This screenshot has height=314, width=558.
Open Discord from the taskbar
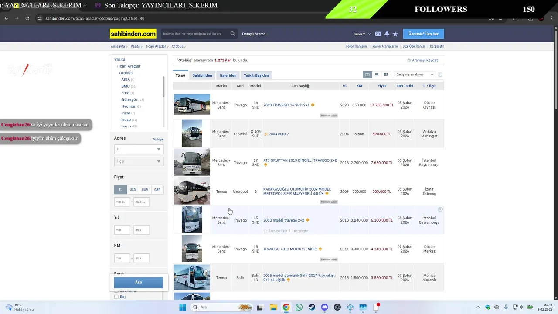324,307
